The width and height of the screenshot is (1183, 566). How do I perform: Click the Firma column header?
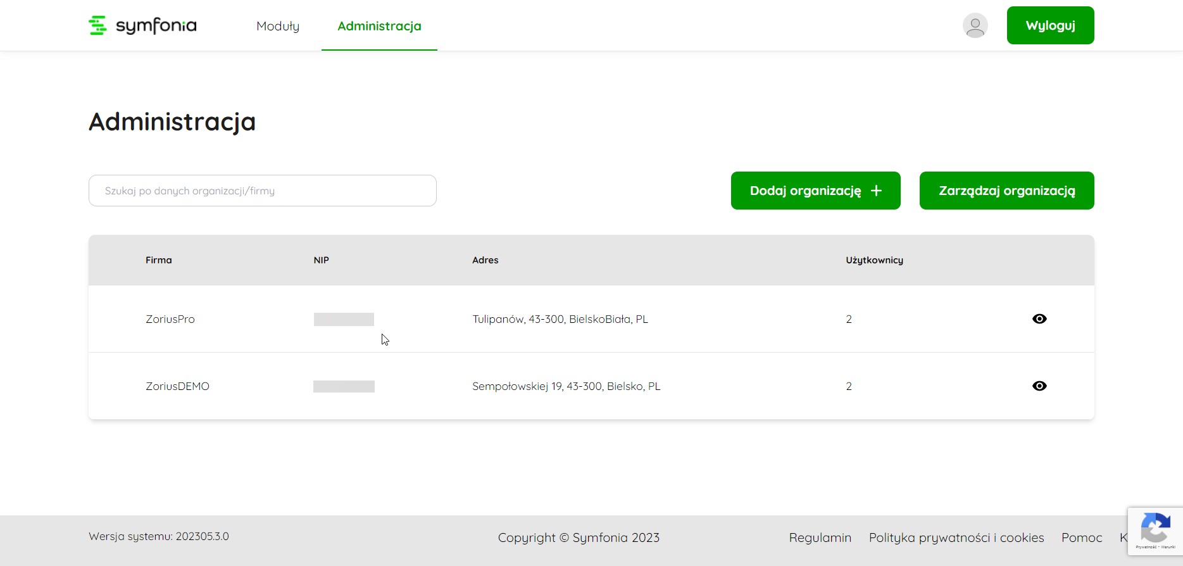click(x=159, y=260)
